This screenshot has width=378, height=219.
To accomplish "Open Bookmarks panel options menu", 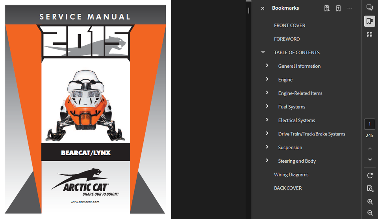I will tap(350, 8).
